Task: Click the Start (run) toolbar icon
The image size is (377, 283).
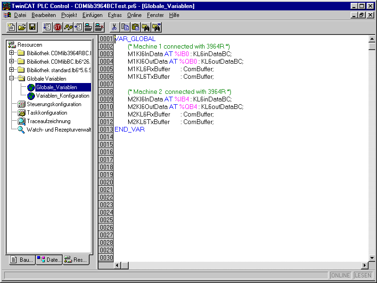Action: 47,27
